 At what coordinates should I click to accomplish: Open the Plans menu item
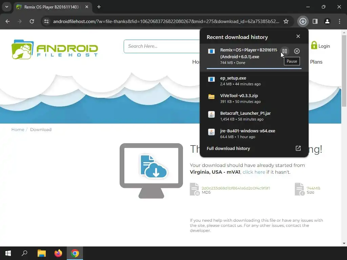click(x=316, y=62)
